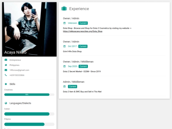Click the Sep 2020 date text

point(72,66)
